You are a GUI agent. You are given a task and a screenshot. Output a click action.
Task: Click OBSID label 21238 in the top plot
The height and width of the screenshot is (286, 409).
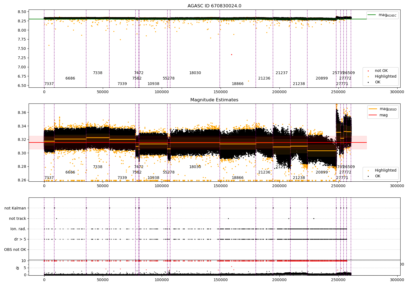coord(299,84)
